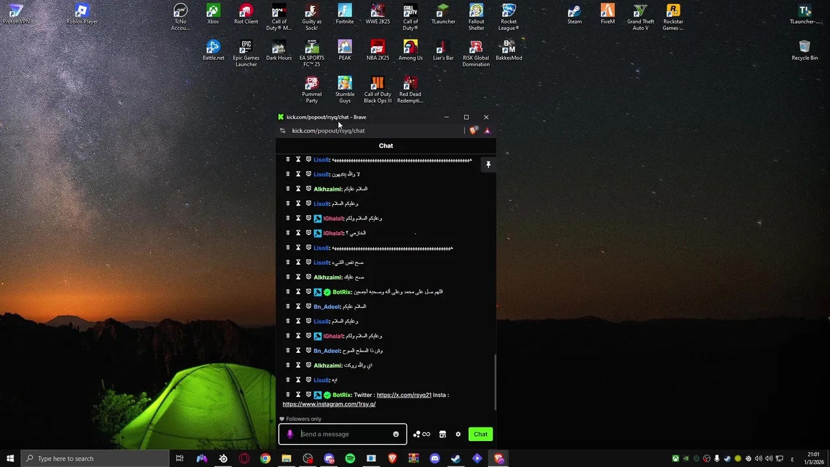The height and width of the screenshot is (467, 830).
Task: Open the Windows Start menu
Action: (10, 459)
